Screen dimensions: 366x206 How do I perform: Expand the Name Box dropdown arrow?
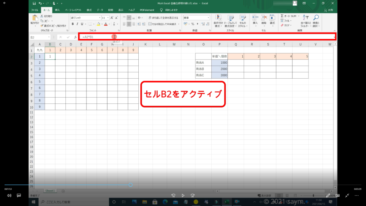[49, 37]
